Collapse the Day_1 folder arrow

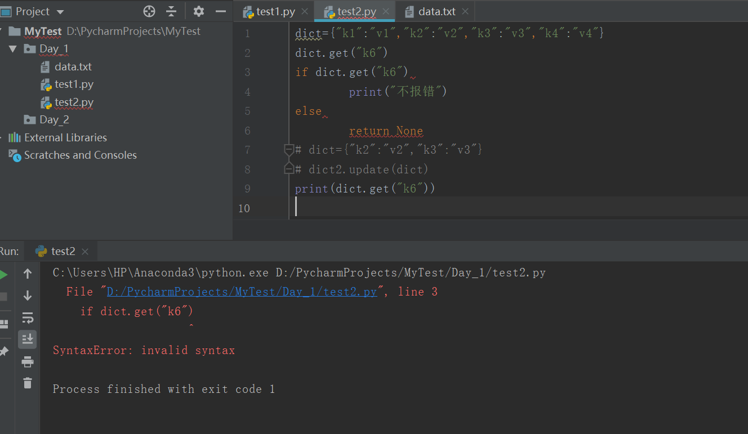[13, 49]
